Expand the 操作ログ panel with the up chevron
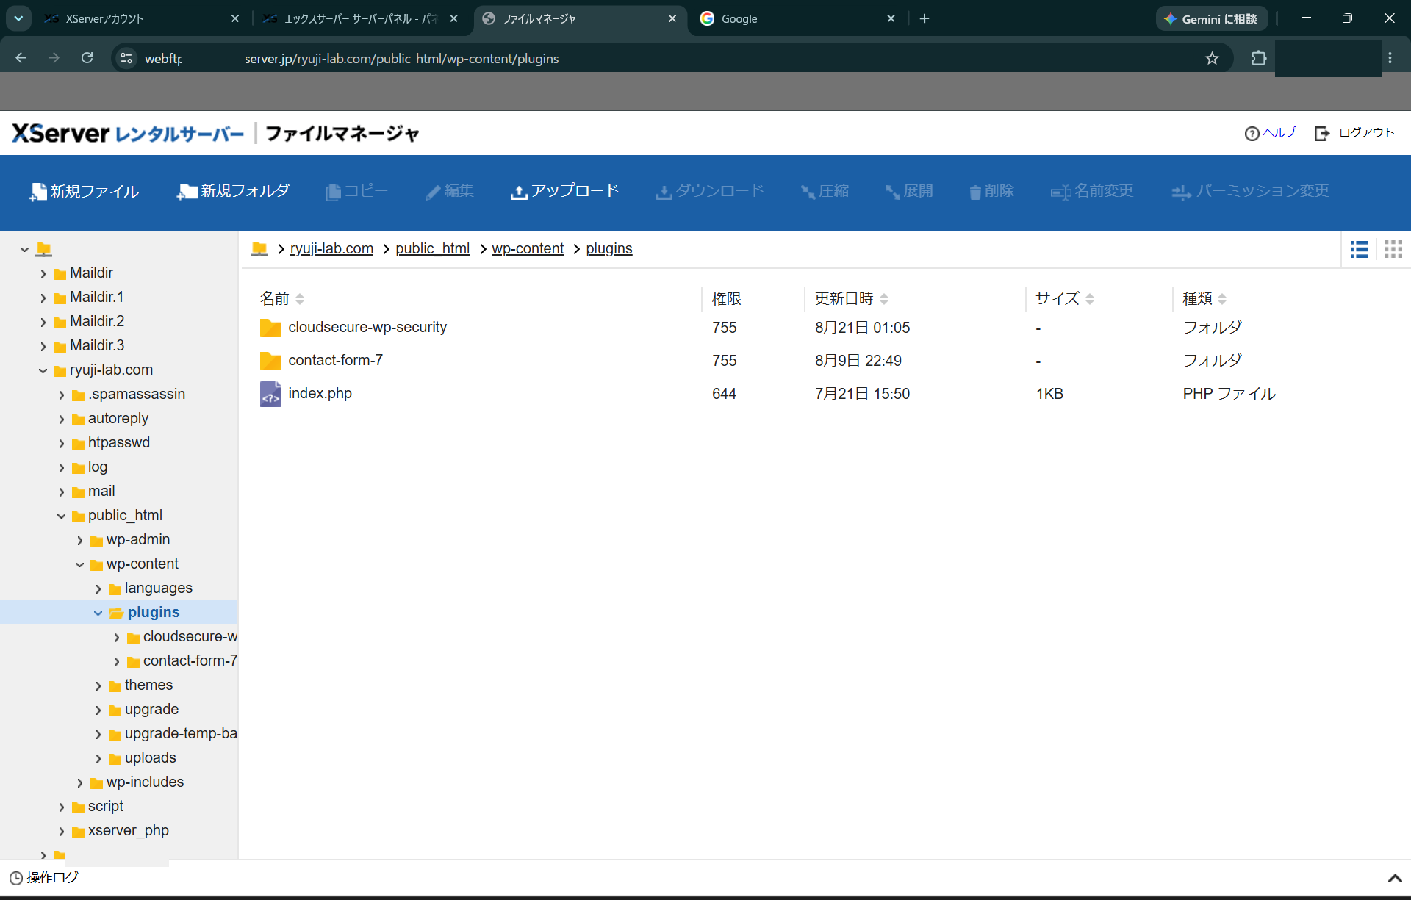1411x900 pixels. click(1394, 878)
